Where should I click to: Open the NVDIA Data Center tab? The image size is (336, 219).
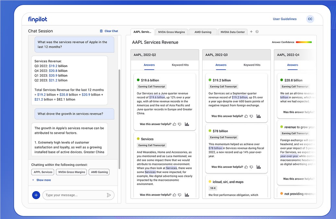pos(233,32)
